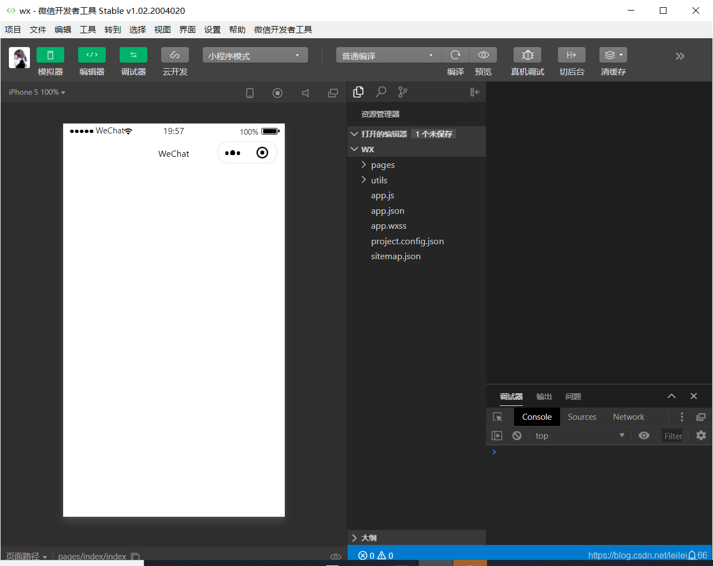Open the 普通编译 compile mode dropdown
This screenshot has width=713, height=566.
(389, 55)
